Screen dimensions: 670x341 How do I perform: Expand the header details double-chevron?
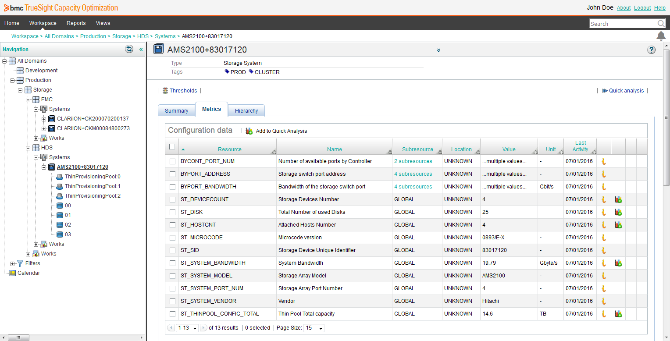(x=438, y=50)
